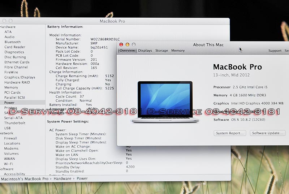Click Macintosh's MacBook Pro in path bar
Screen dimensions: 289x194
click(25, 179)
